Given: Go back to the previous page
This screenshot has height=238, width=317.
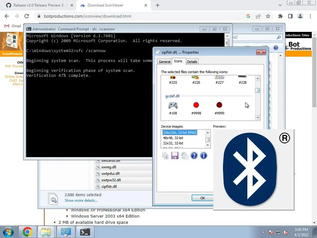Looking at the screenshot, I should (x=7, y=16).
